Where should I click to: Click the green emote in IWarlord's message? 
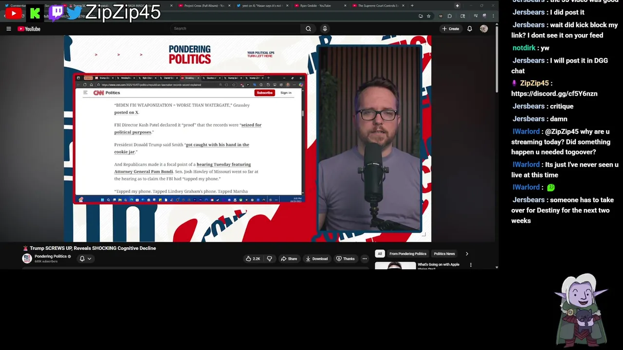coord(551,188)
